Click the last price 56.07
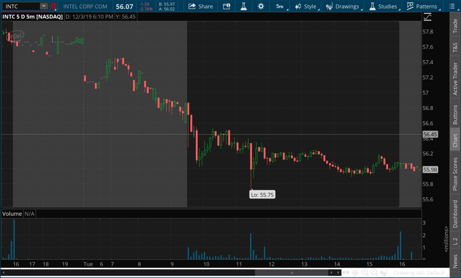Image resolution: width=461 pixels, height=278 pixels. [x=124, y=7]
